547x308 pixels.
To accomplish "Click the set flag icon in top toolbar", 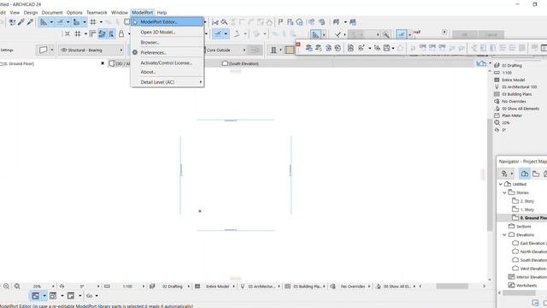I will pyautogui.click(x=280, y=22).
